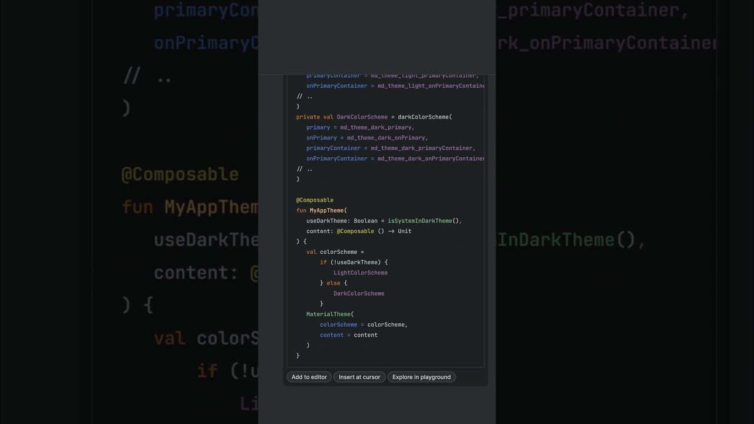
Task: Click primary = md_theme_dark_primary line
Action: point(361,127)
